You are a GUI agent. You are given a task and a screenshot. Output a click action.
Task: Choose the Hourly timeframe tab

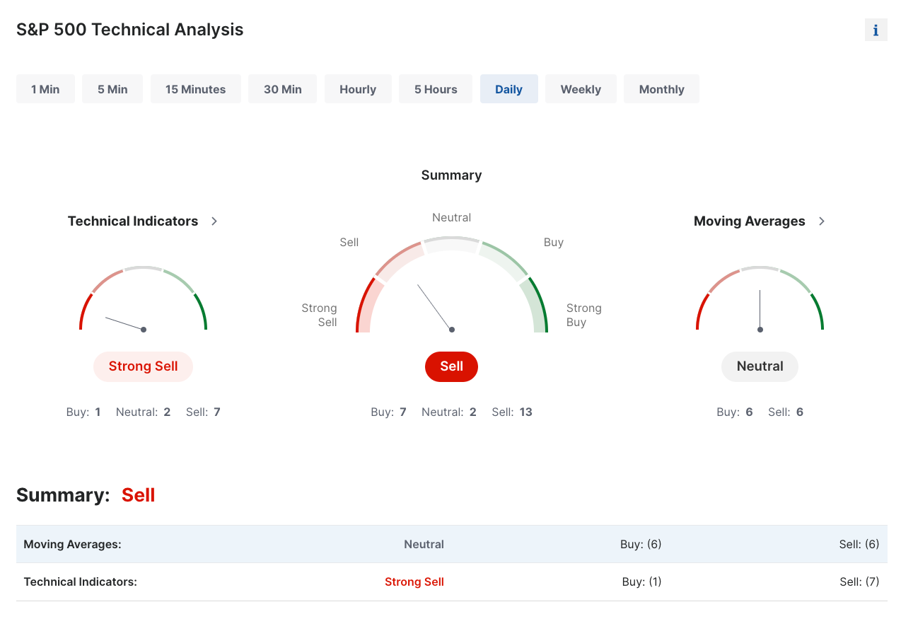pyautogui.click(x=358, y=89)
